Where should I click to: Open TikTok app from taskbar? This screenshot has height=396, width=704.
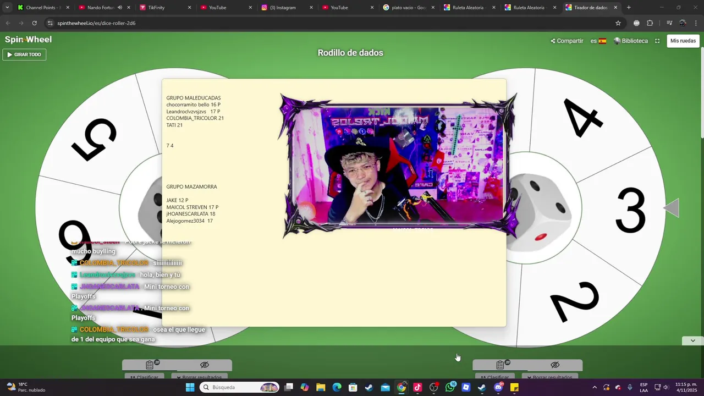point(417,387)
